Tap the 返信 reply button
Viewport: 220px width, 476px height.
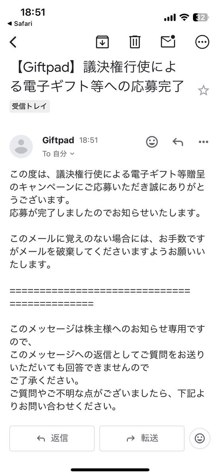click(52, 438)
